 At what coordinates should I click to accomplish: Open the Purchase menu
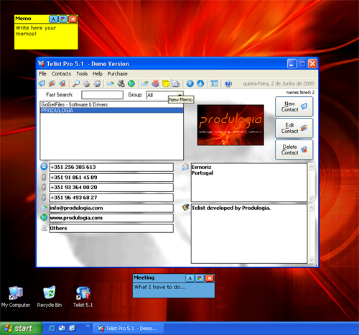[117, 73]
